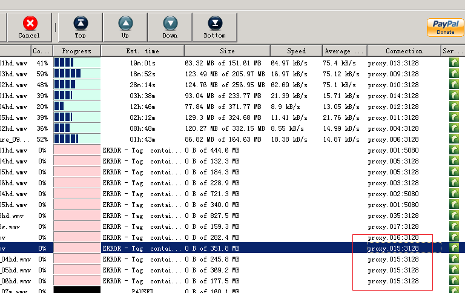Sort list by Progress column header

76,51
